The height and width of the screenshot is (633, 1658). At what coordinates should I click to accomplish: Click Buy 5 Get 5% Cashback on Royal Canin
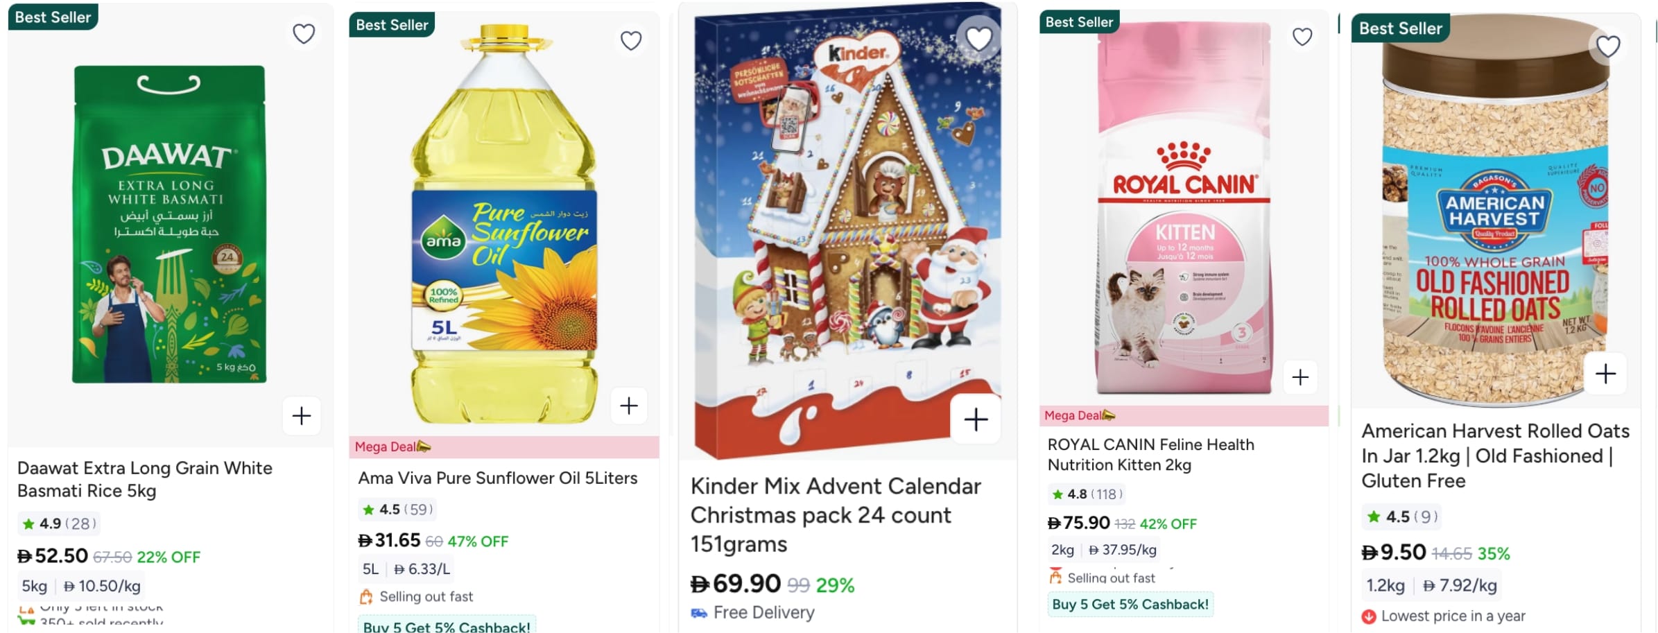pos(1130,605)
